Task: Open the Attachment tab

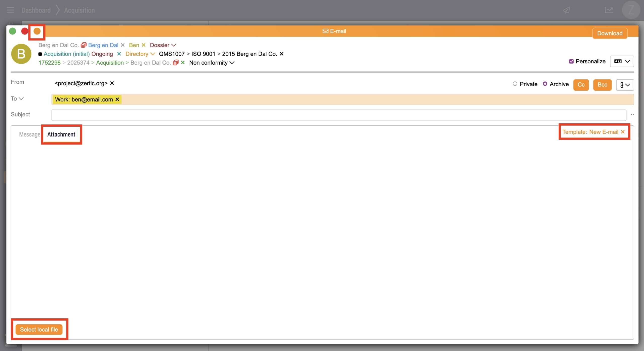Action: pos(61,134)
